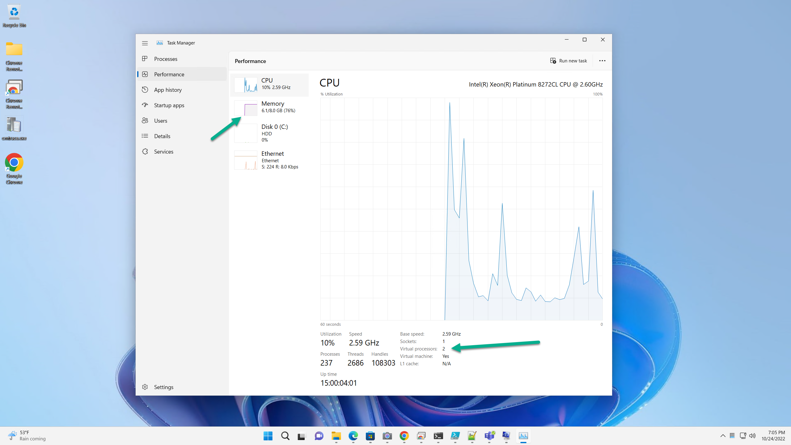
Task: Go to Startup apps
Action: (x=182, y=105)
